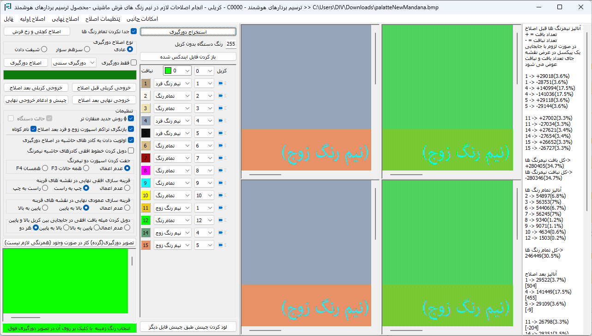Click the رنگ دستگاه بدون کریل value field 255
The height and width of the screenshot is (336, 592).
(231, 44)
